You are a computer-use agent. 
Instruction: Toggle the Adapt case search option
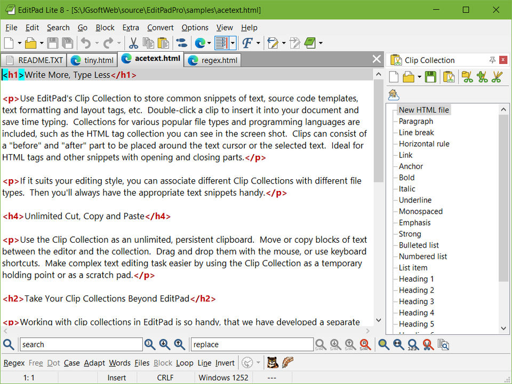tap(94, 363)
